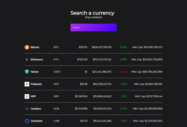187x127 pixels.
Task: Click Bitcoin Mkt Cap $49,195,378,472
Action: coord(147,47)
